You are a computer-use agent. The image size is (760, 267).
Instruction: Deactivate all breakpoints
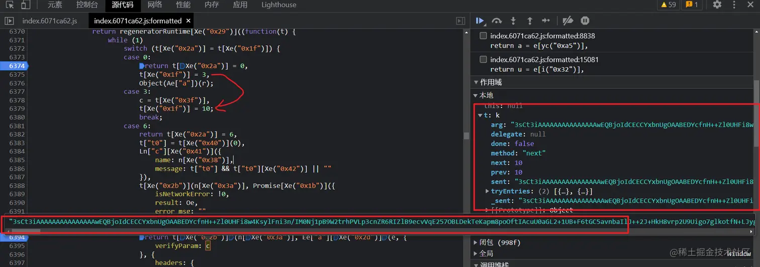click(x=567, y=21)
